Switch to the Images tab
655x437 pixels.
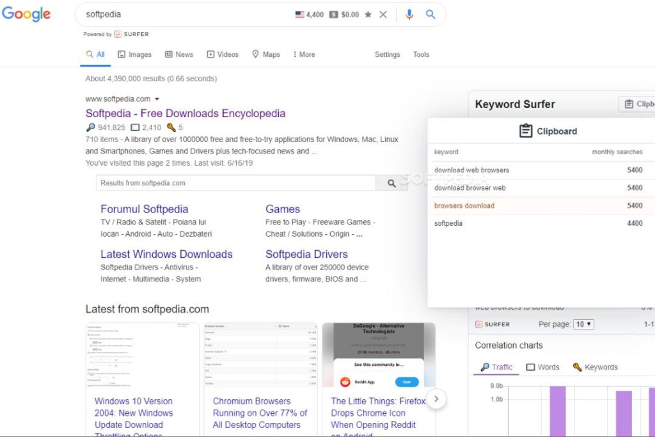(134, 54)
